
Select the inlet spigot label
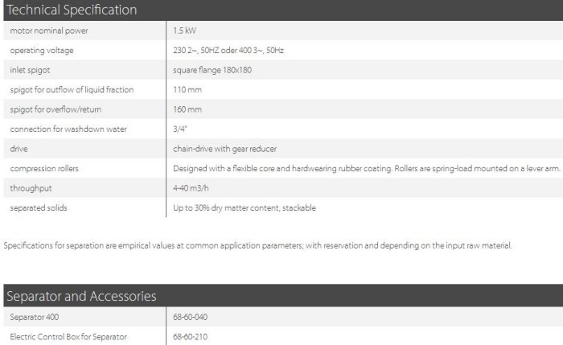pos(30,70)
